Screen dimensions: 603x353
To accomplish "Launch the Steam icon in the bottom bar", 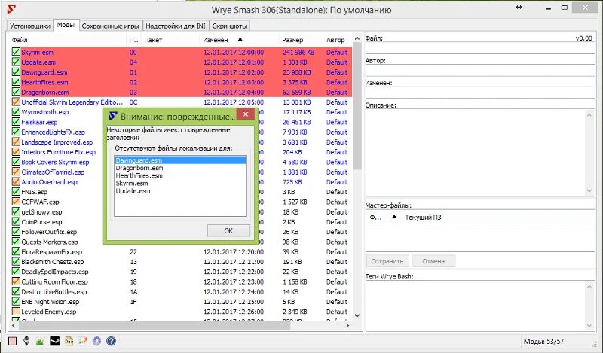I will click(x=54, y=341).
